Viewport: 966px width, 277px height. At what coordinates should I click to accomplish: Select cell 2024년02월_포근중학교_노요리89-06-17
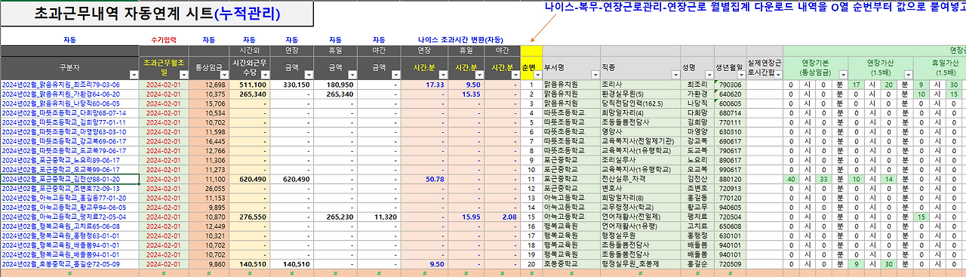click(x=70, y=160)
